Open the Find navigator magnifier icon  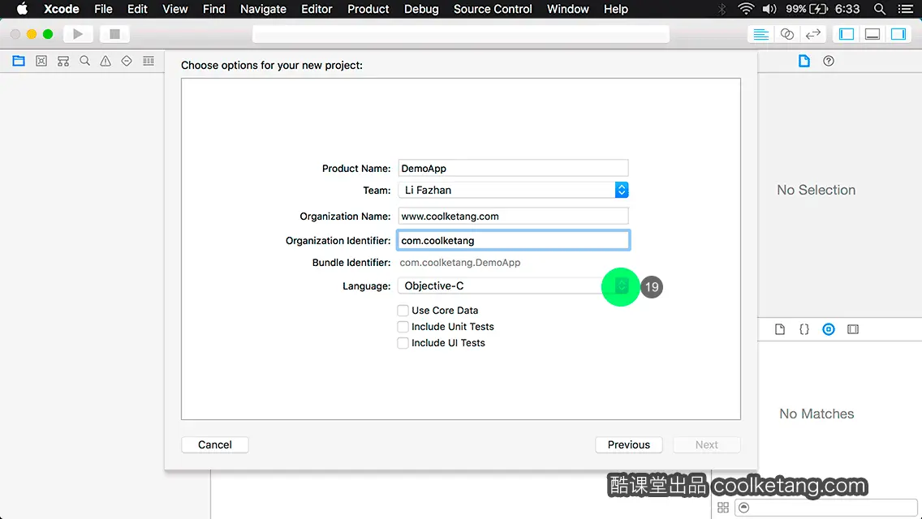84,61
